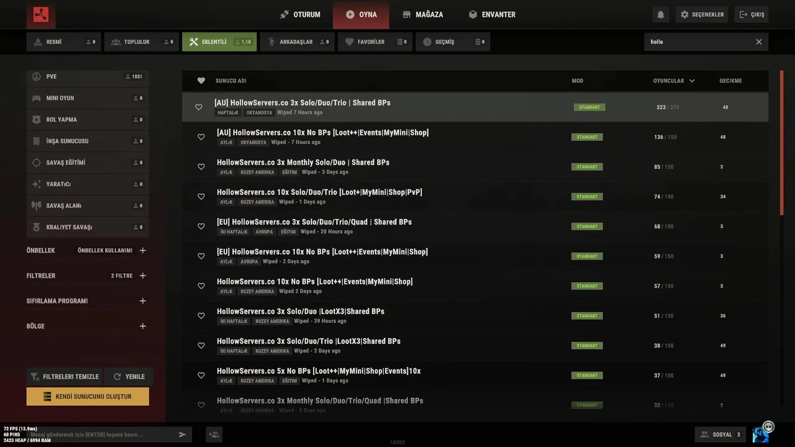Open Seçenekler options

pyautogui.click(x=702, y=14)
